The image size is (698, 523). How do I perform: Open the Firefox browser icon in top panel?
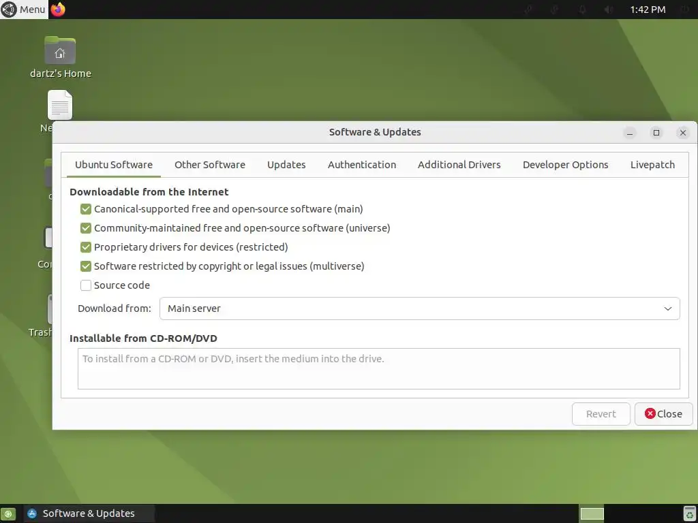point(58,10)
